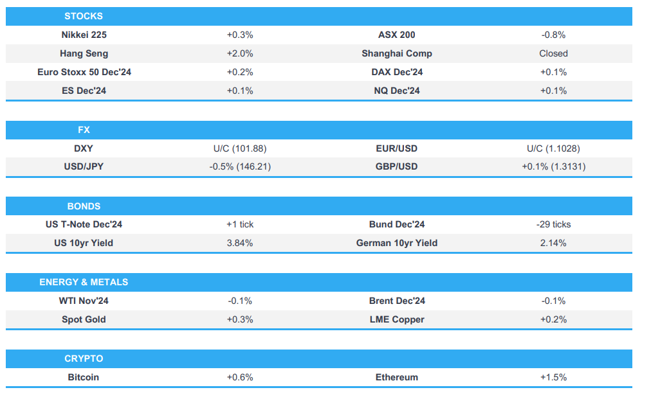The width and height of the screenshot is (651, 399).
Task: Click the CRYPTO section header
Action: (84, 359)
